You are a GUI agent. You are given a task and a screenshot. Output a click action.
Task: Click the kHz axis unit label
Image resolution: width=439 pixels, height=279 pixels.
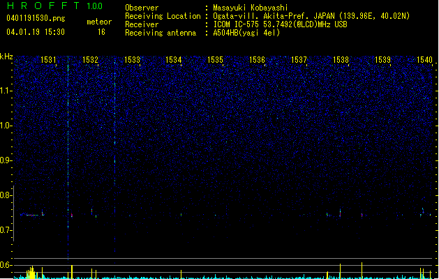click(6, 56)
